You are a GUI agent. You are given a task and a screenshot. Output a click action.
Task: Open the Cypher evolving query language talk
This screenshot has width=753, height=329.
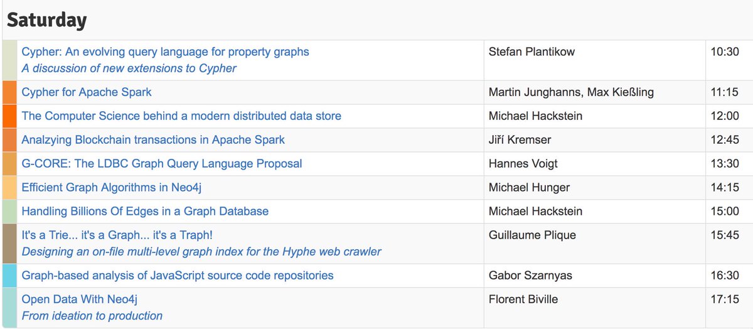click(x=165, y=51)
